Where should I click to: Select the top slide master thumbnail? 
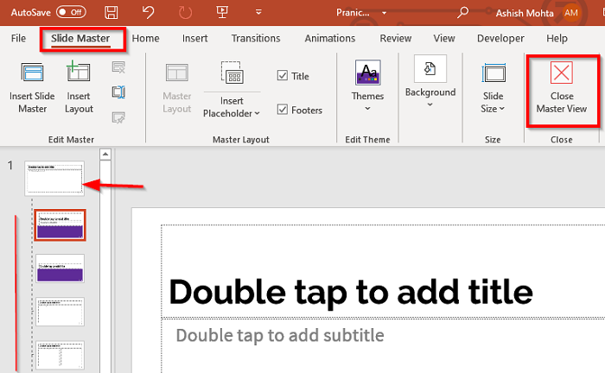click(54, 177)
